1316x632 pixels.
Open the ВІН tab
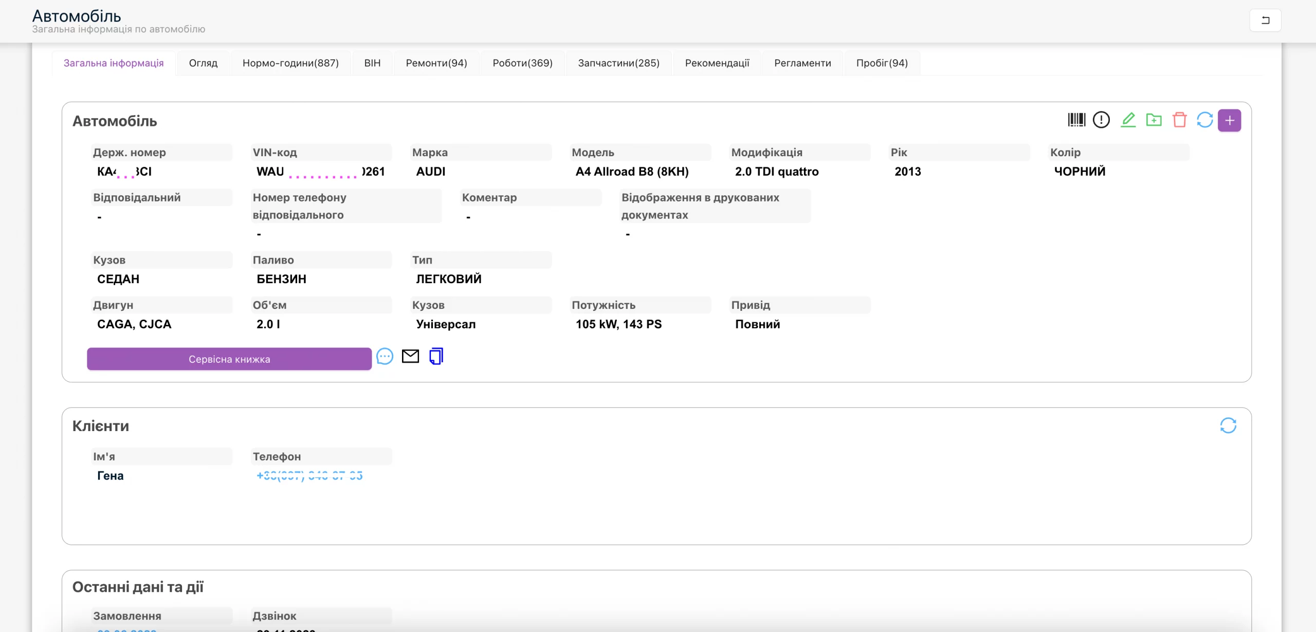(372, 63)
